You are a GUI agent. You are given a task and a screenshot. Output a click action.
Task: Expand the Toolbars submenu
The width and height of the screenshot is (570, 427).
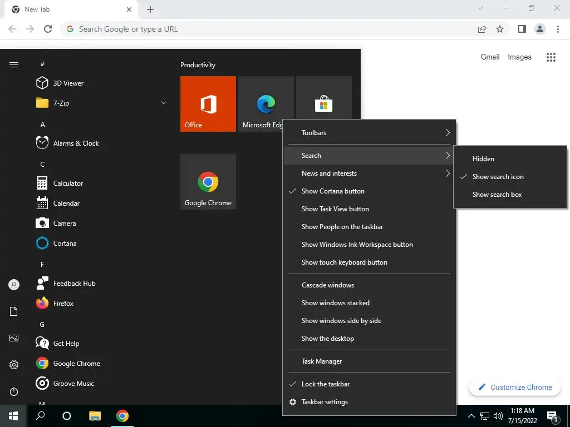point(369,132)
